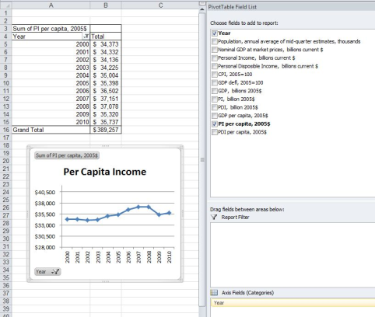The height and width of the screenshot is (317, 375).
Task: Select the $ 34,332 value cell
Action: click(x=106, y=52)
